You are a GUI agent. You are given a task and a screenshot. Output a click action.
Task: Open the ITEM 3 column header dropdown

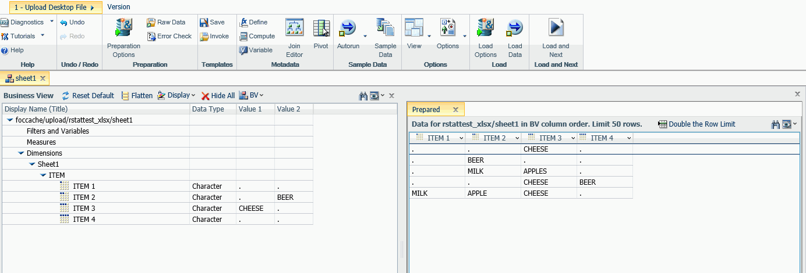coord(573,138)
